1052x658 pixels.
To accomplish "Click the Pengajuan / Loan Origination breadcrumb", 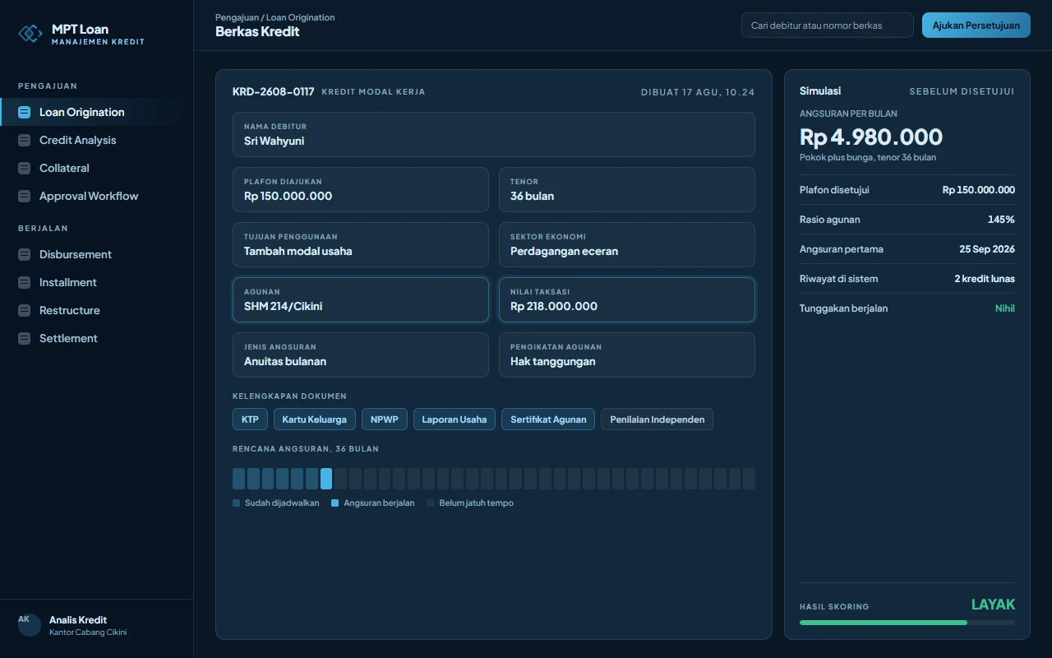I will click(275, 17).
